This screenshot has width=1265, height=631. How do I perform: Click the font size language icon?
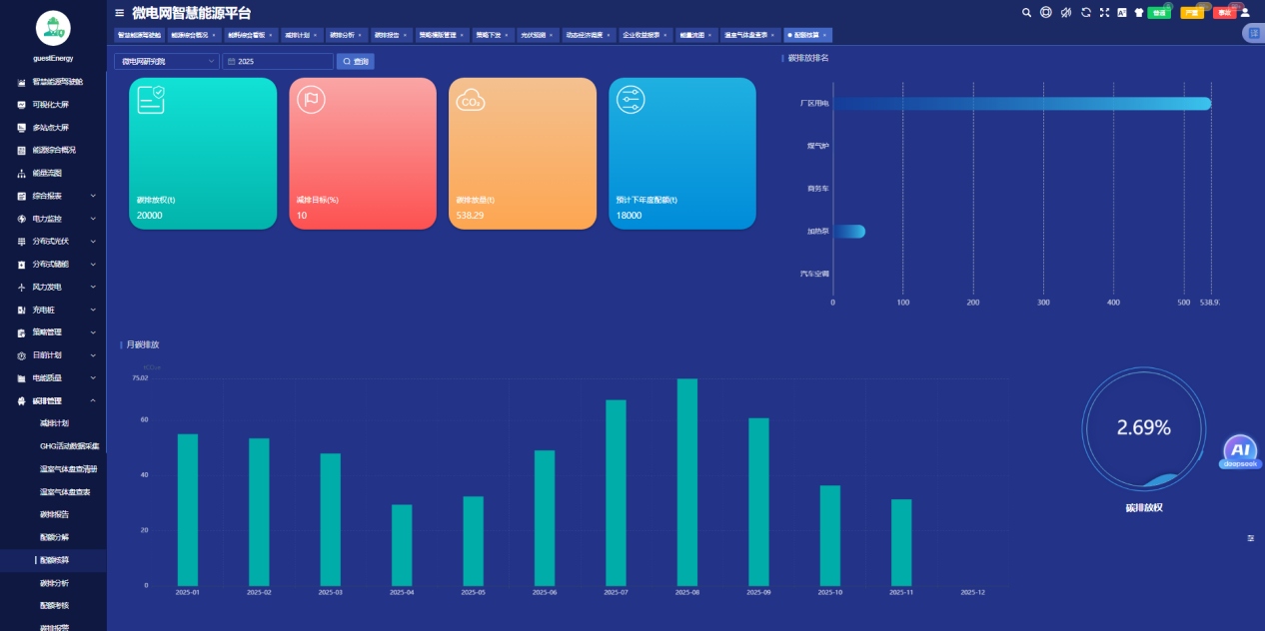1121,13
